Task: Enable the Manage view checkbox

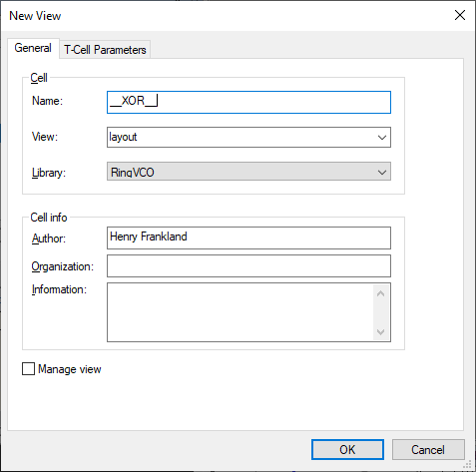Action: 28,369
